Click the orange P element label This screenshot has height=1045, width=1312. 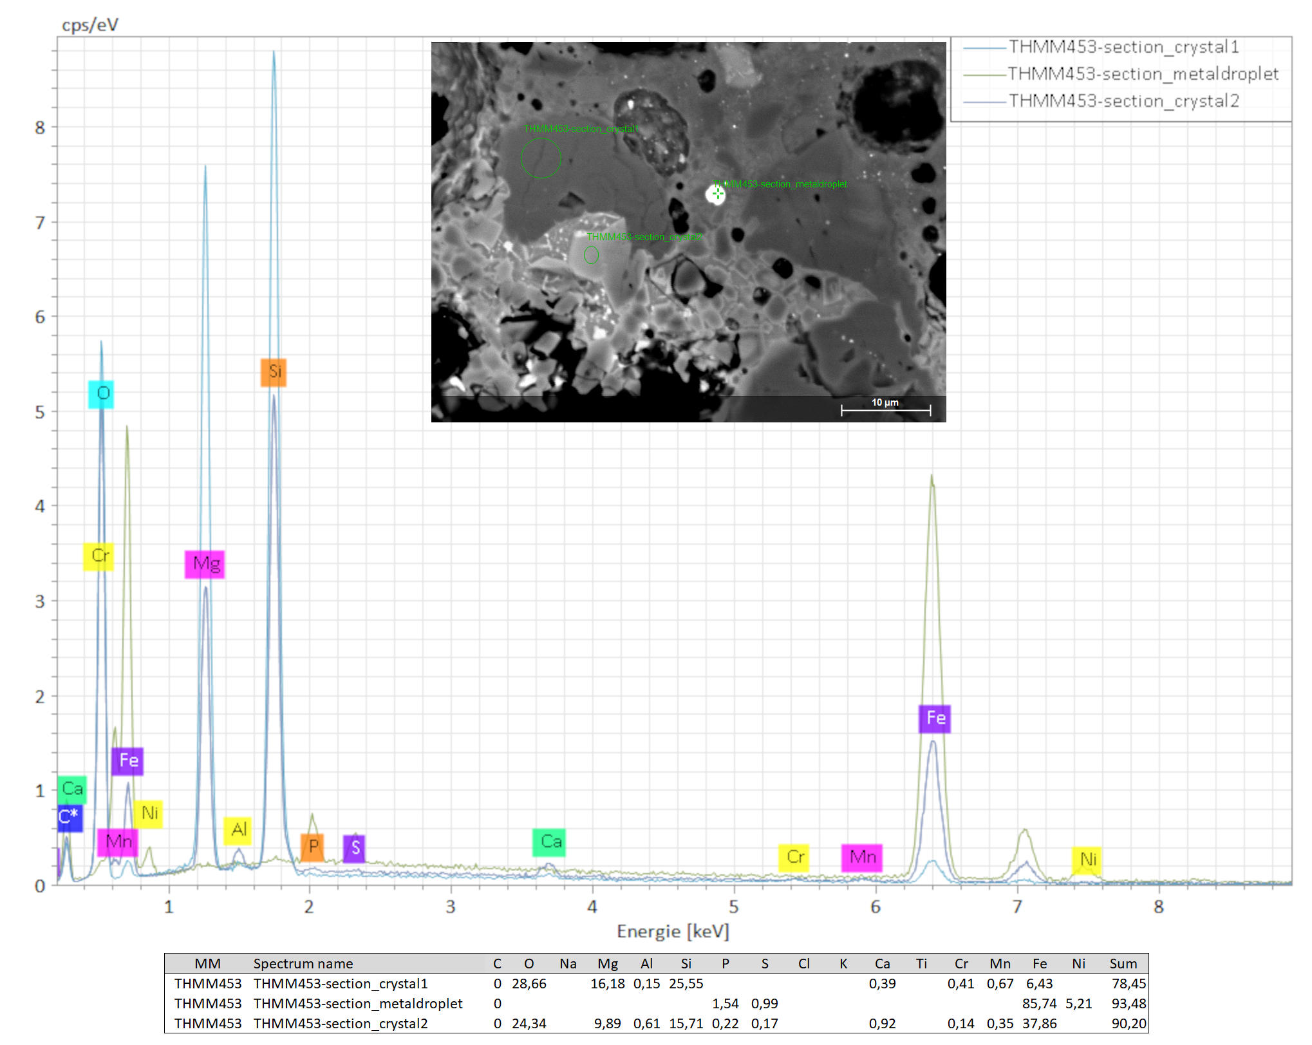pos(313,846)
